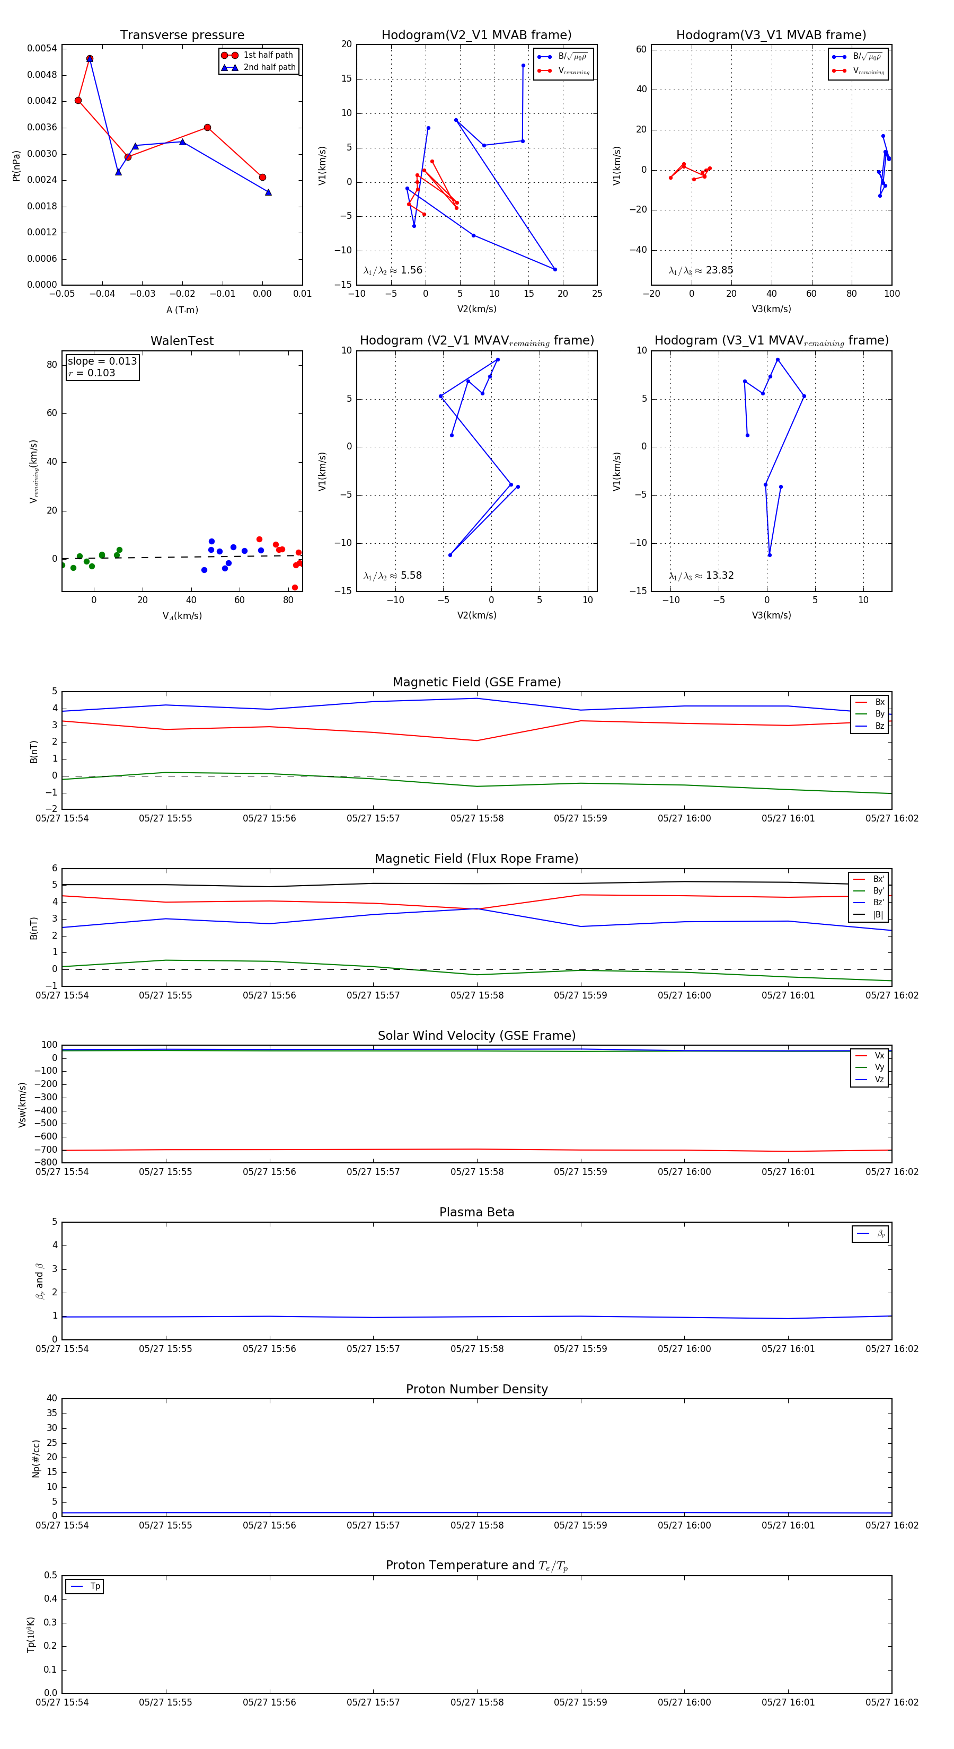954x1749 pixels.
Task: Click the 'Pt(nPa)' y-axis label
Action: pyautogui.click(x=16, y=166)
